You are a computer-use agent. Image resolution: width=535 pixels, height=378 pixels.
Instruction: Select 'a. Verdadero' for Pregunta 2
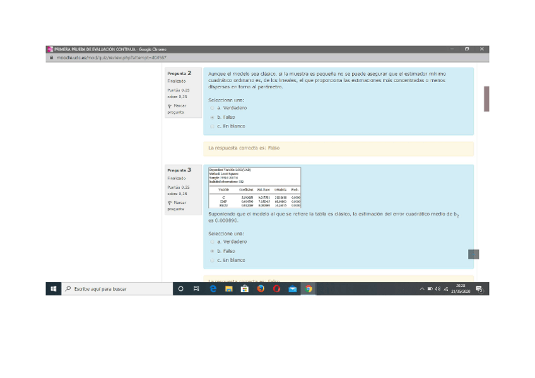point(213,108)
